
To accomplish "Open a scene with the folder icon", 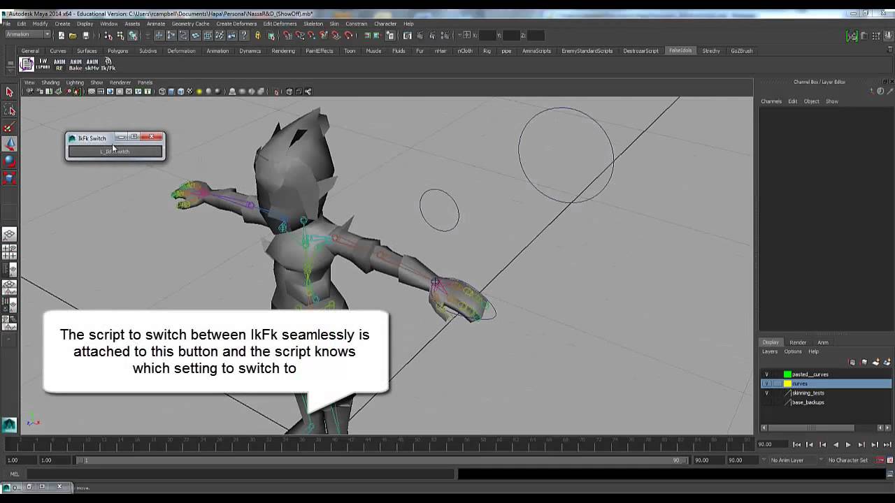I will [x=73, y=36].
